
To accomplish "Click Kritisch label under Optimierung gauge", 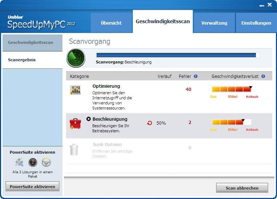I will click(252, 97).
